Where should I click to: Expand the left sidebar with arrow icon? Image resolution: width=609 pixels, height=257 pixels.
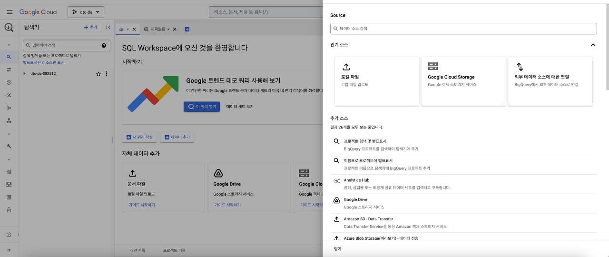(x=9, y=250)
